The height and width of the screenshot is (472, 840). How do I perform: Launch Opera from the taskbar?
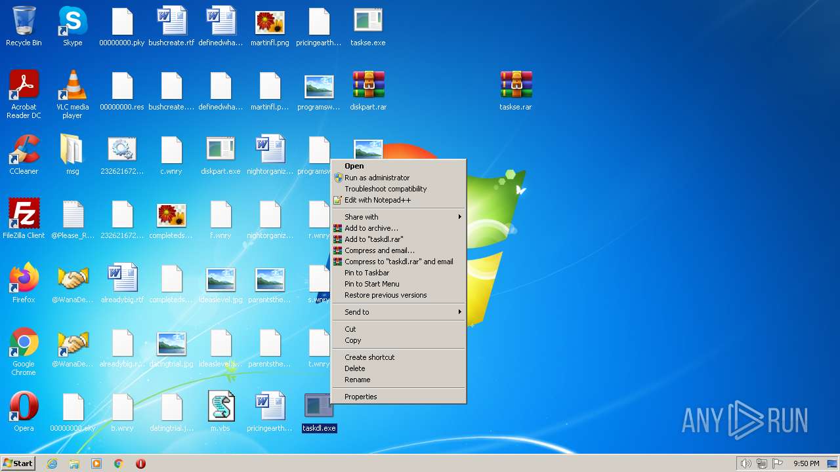(140, 463)
